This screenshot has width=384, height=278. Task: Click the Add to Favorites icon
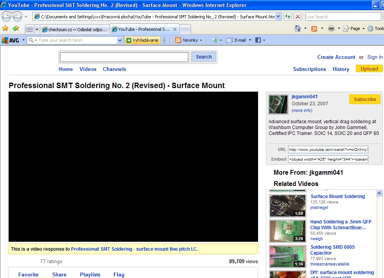[16, 28]
